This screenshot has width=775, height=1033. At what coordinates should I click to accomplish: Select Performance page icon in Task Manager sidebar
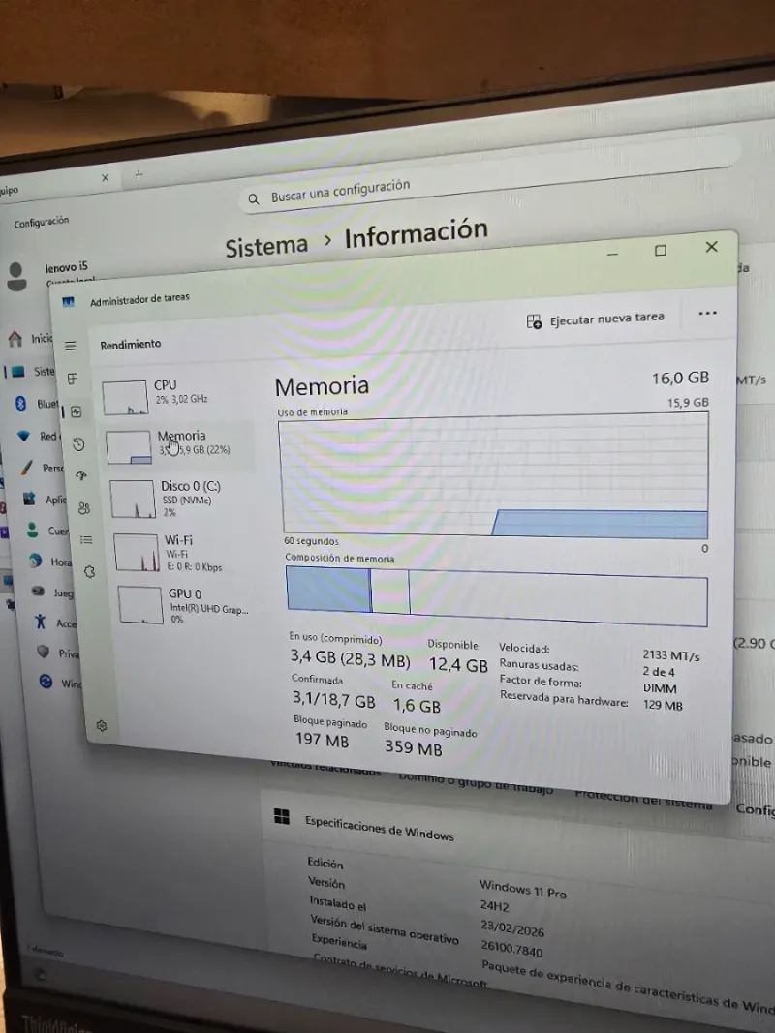(77, 411)
